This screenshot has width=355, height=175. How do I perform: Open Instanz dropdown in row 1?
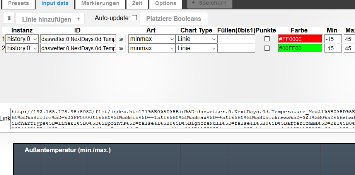(22, 39)
